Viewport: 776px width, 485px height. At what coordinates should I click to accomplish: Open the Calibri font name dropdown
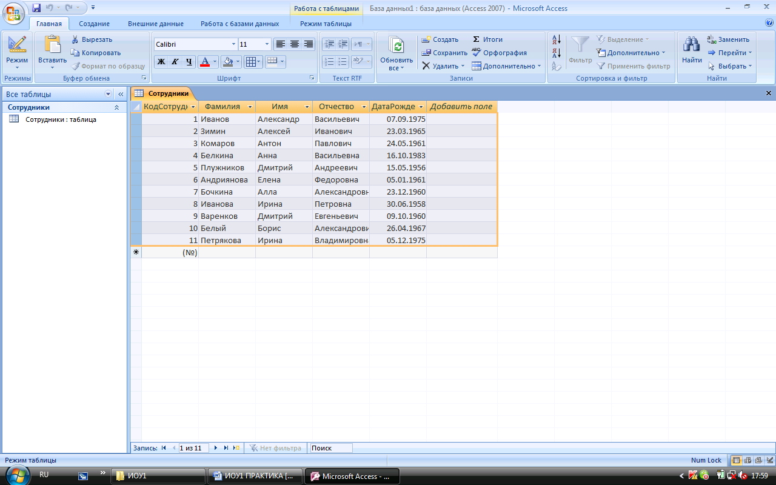[234, 44]
